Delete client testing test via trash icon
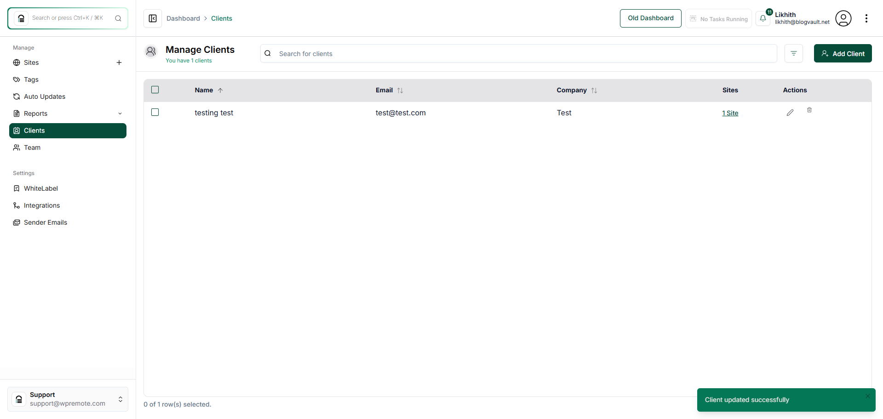The width and height of the screenshot is (883, 419). tap(809, 110)
